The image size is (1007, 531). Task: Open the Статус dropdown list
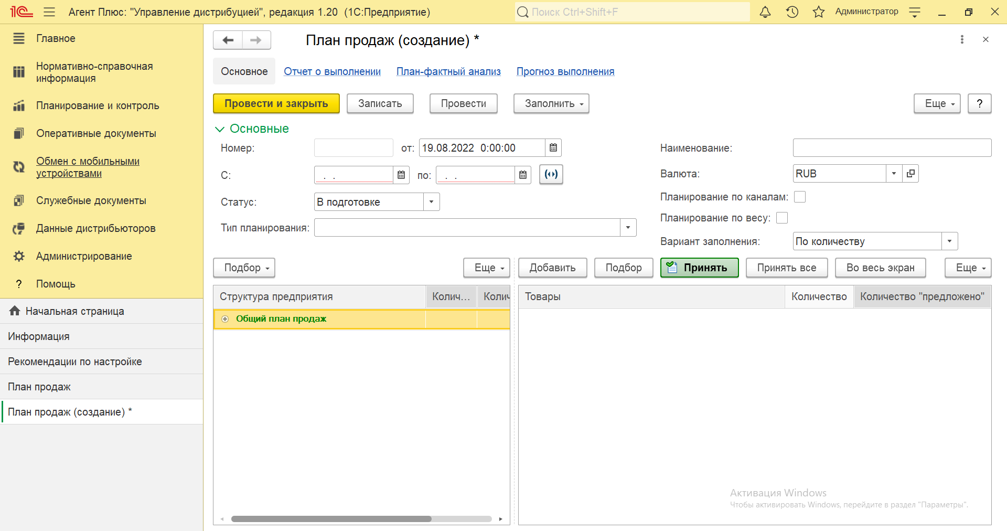coord(431,202)
